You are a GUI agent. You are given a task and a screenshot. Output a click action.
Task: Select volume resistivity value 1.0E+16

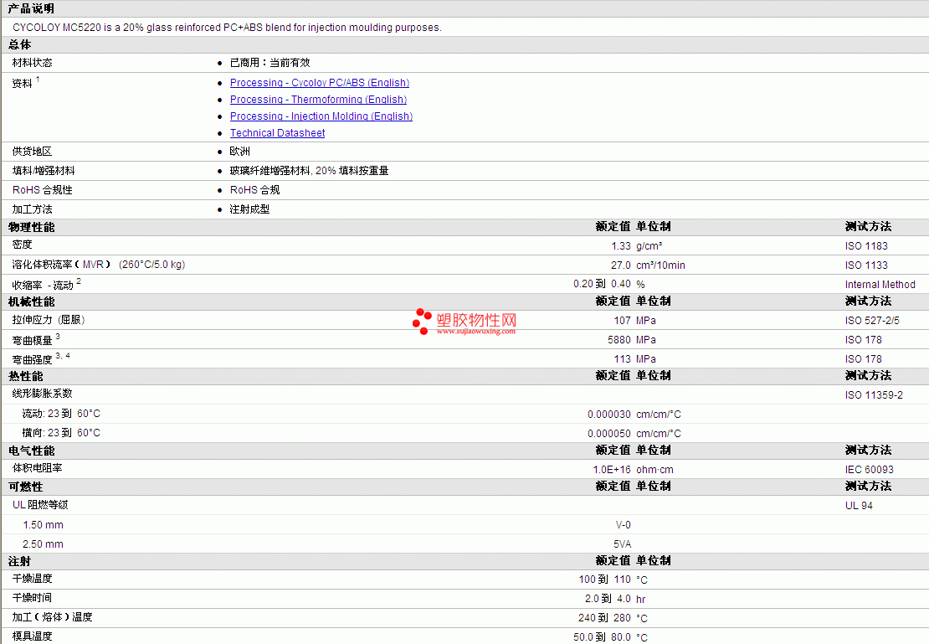[612, 470]
